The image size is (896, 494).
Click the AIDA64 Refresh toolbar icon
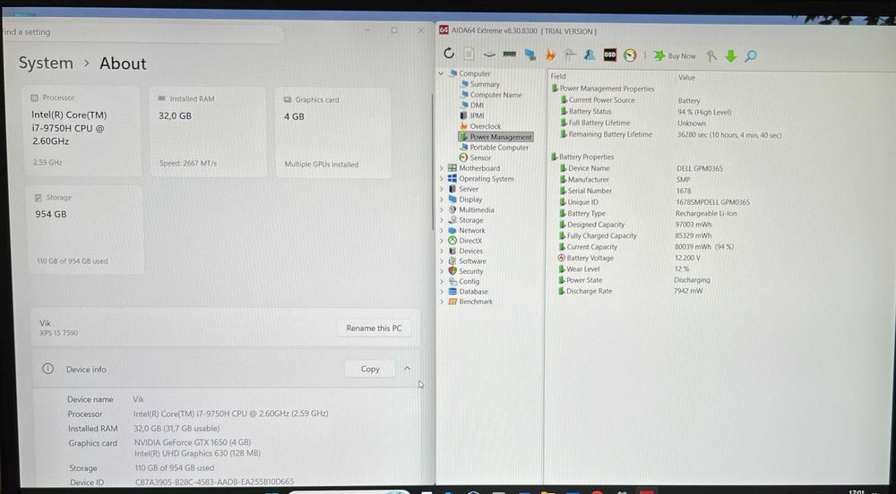[x=449, y=54]
